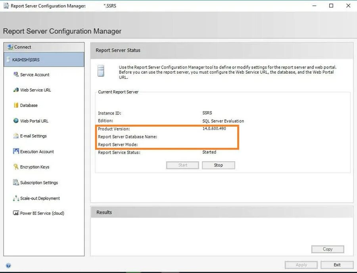Click the Copy button in Results

[x=328, y=249]
